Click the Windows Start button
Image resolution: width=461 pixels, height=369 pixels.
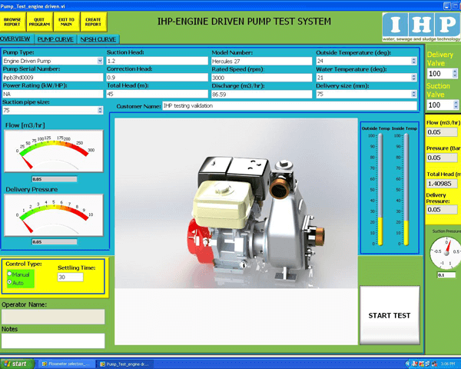click(15, 364)
